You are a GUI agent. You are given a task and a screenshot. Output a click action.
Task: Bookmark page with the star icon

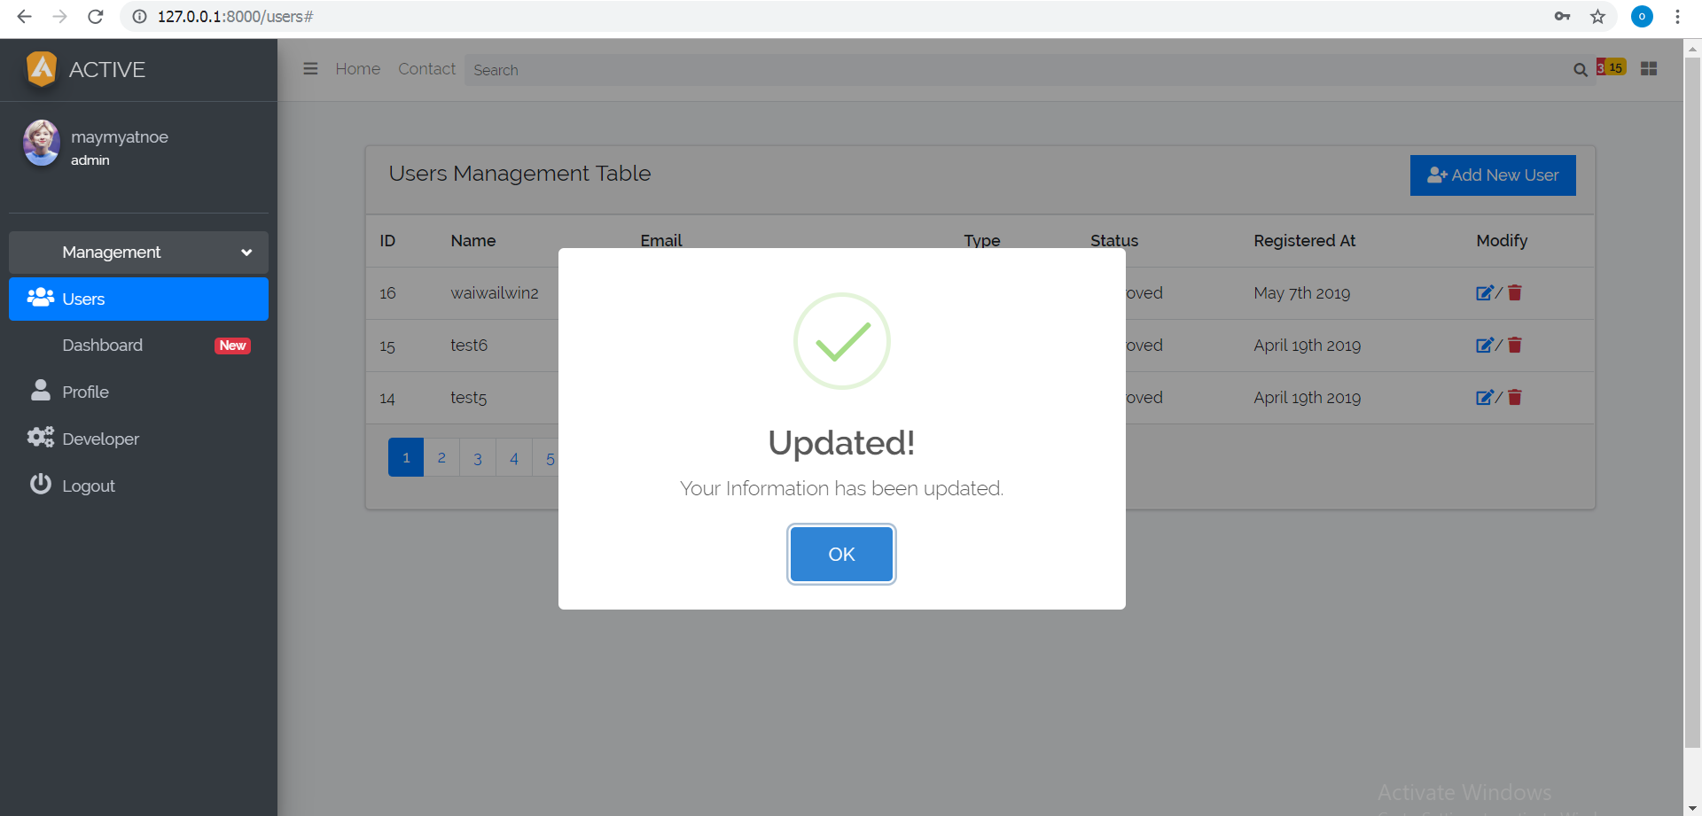click(1597, 16)
